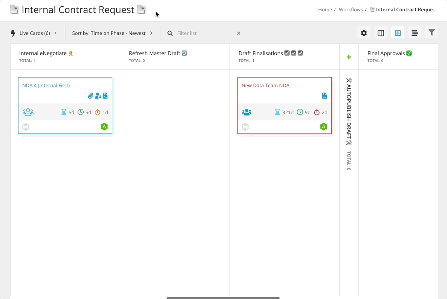Switch to column view
The width and height of the screenshot is (447, 299).
click(381, 32)
